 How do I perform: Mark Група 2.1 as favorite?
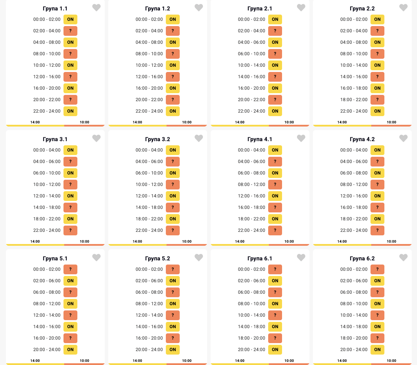click(301, 8)
